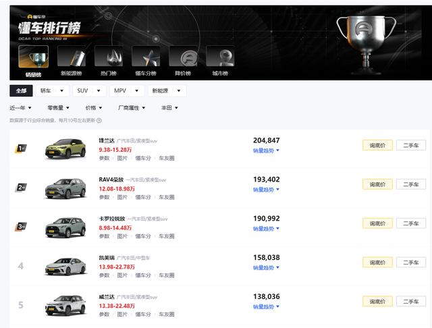Expand 销量趋势 for RAV4荣放

click(266, 190)
